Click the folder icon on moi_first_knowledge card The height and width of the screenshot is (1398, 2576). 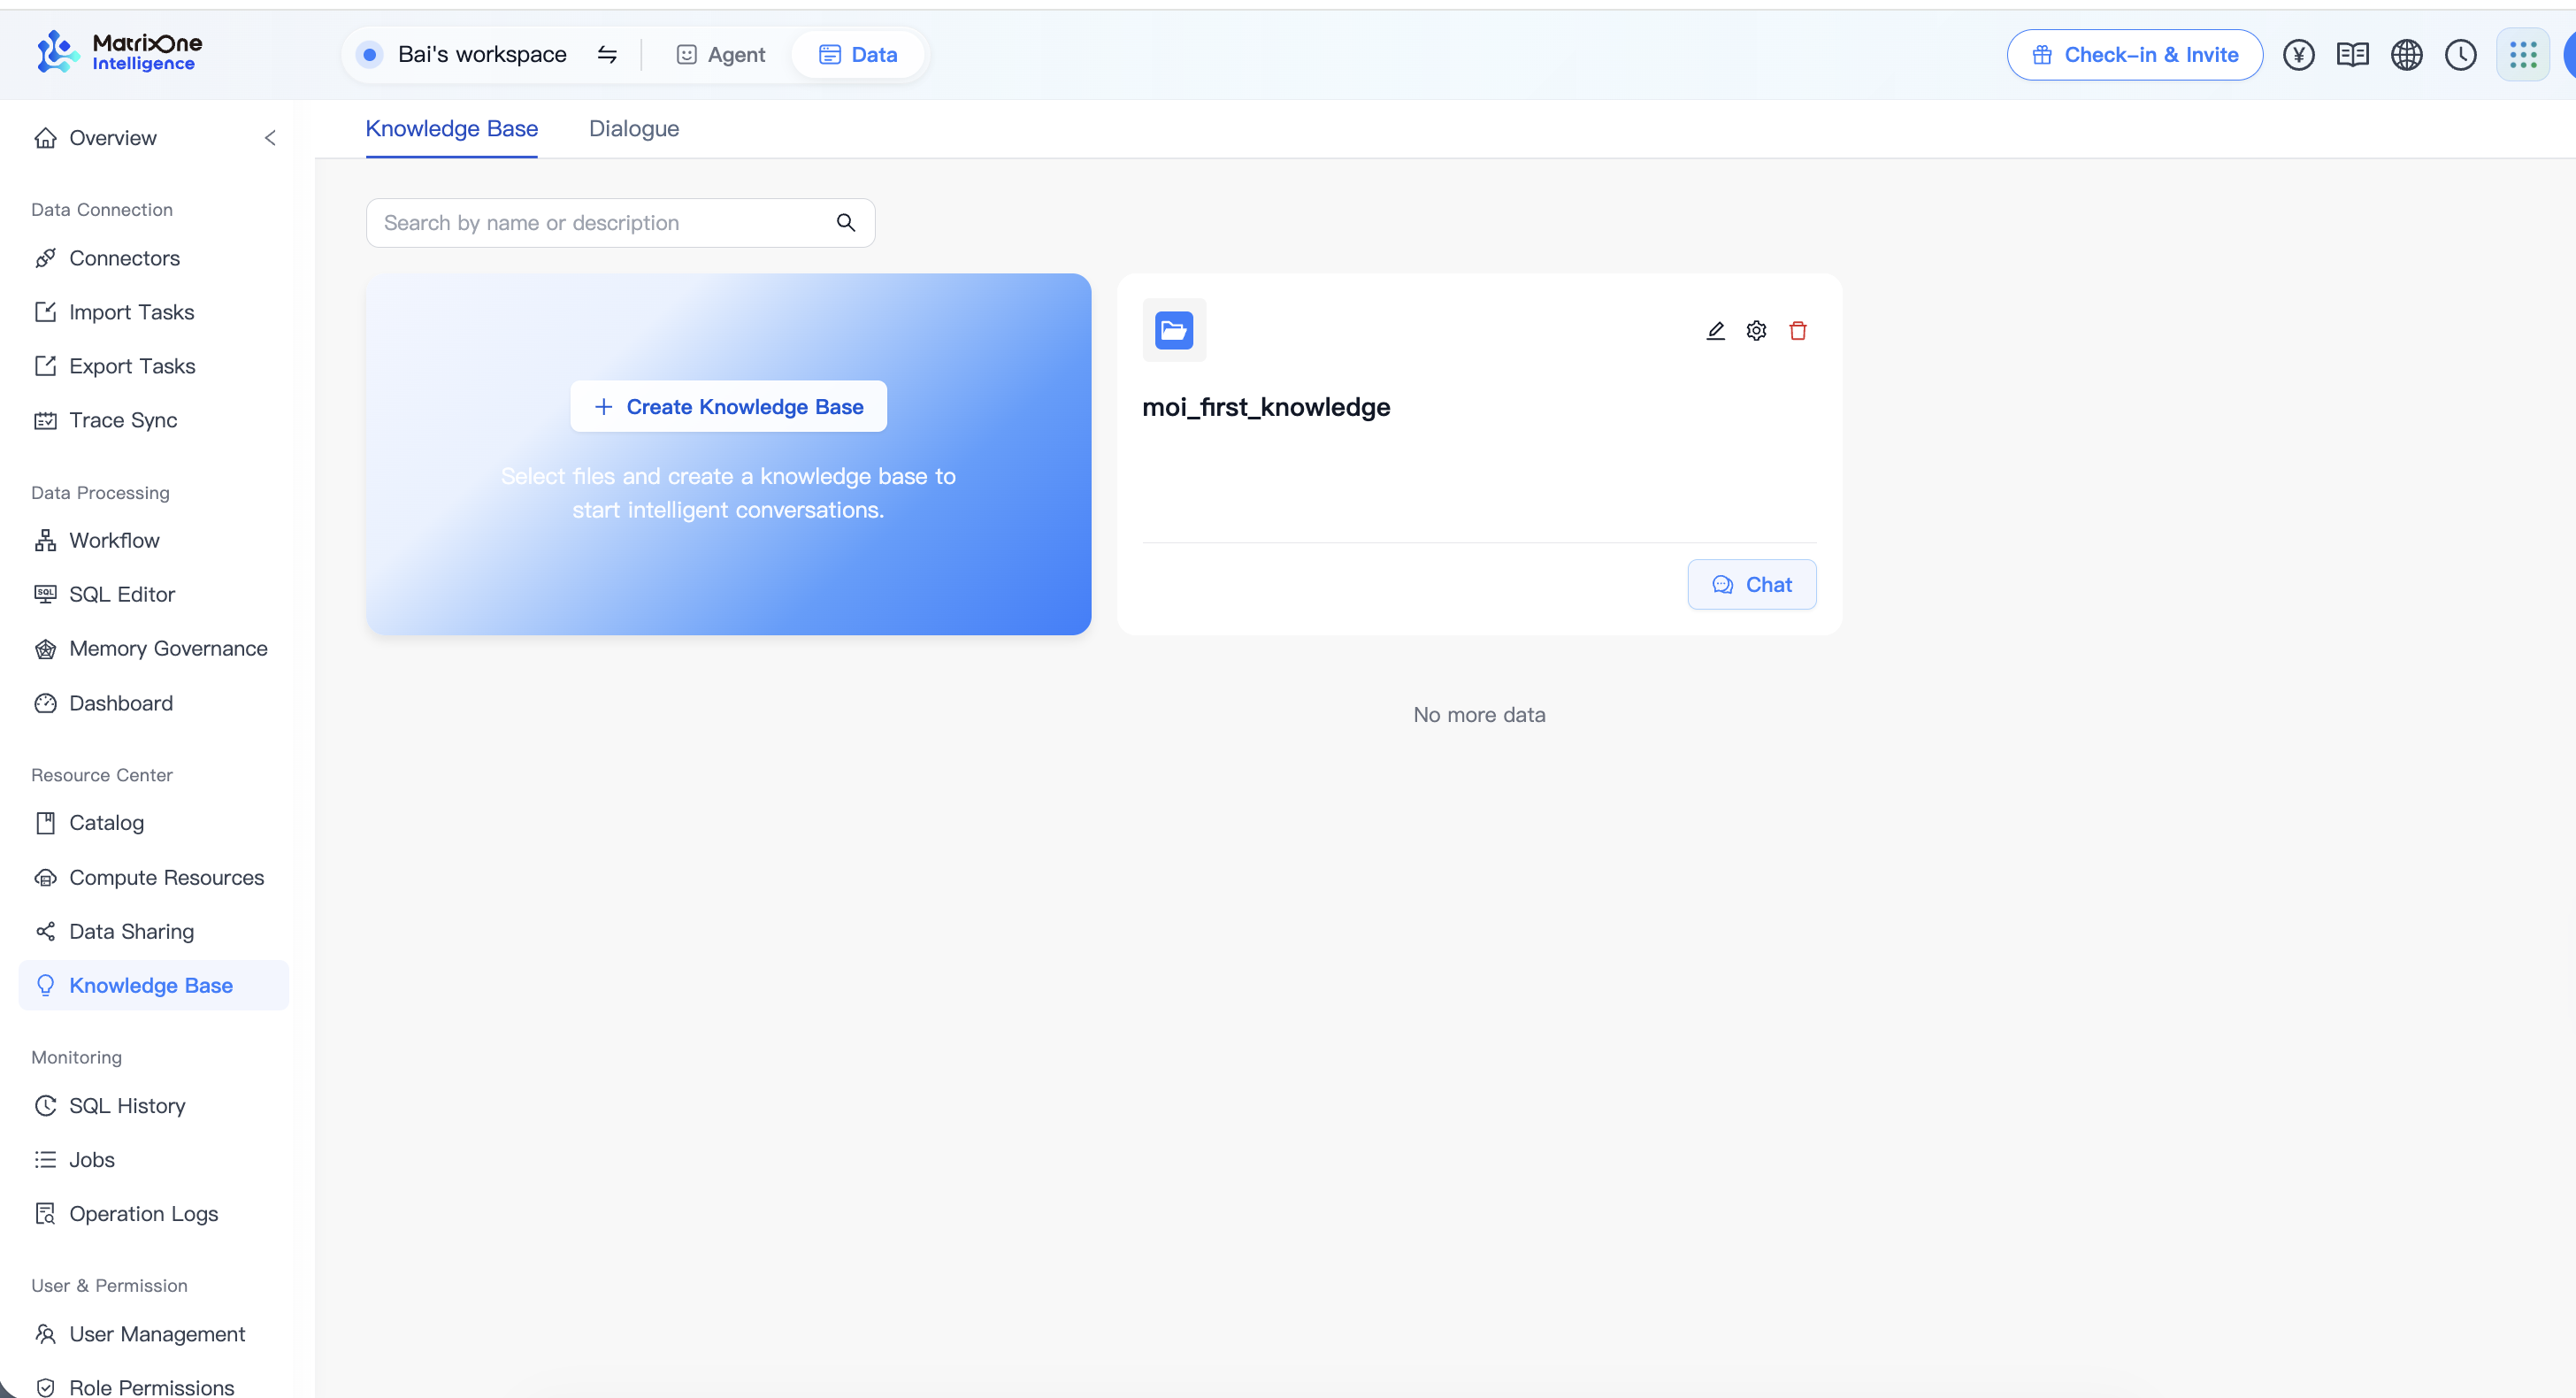pos(1174,330)
